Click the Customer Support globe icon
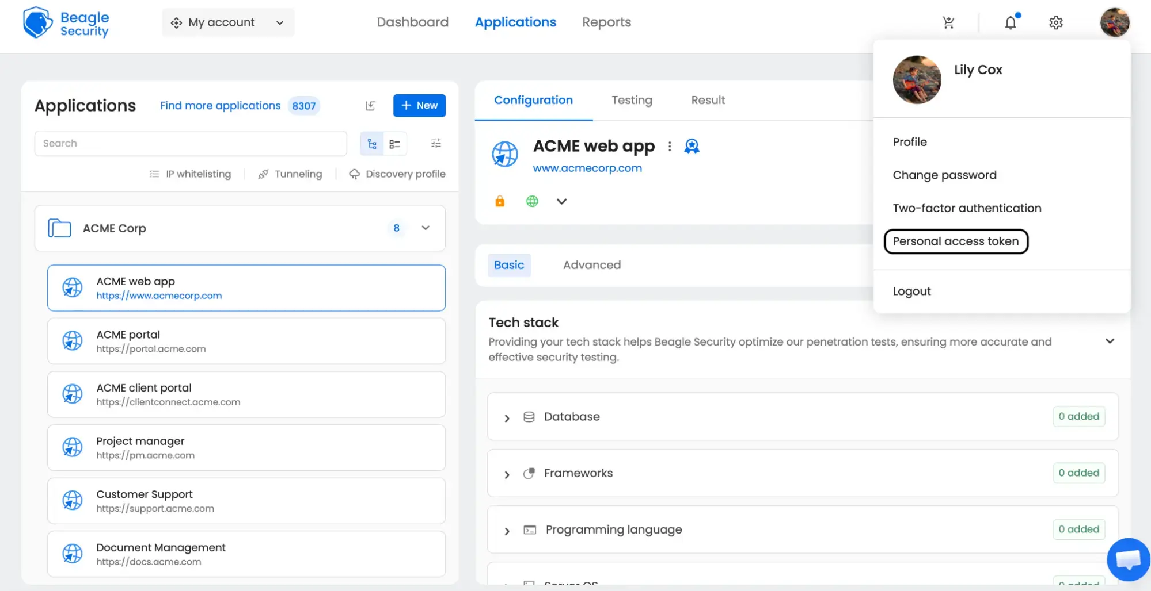This screenshot has width=1151, height=591. click(73, 501)
